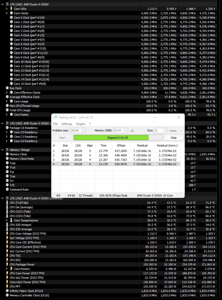This screenshot has width=222, height=300.
Task: Click the CPU Package Power lightning icon
Action: pos(7,264)
